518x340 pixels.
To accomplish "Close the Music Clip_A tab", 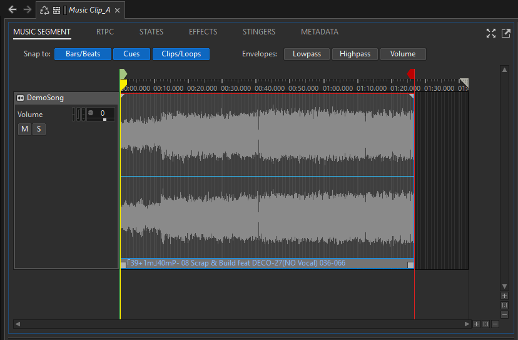I will coord(117,10).
